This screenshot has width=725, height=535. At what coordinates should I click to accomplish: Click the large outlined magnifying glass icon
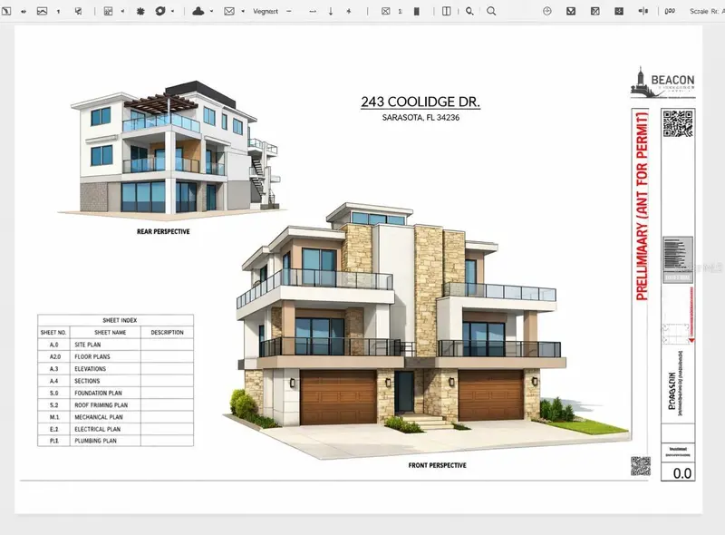click(491, 11)
